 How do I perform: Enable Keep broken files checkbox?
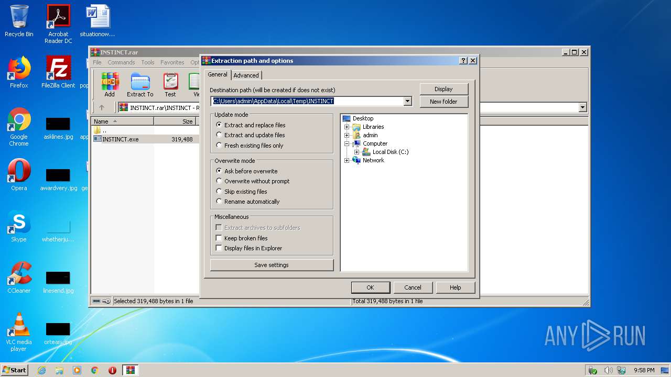[x=219, y=238]
